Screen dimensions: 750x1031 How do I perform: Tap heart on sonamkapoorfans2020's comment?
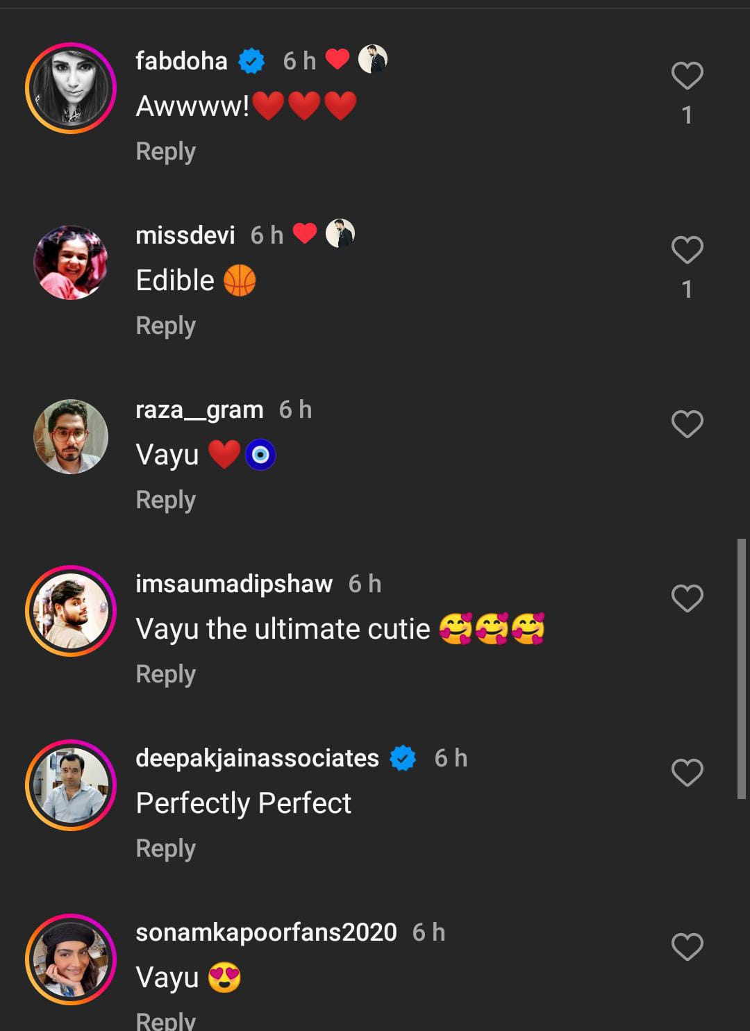click(x=687, y=947)
